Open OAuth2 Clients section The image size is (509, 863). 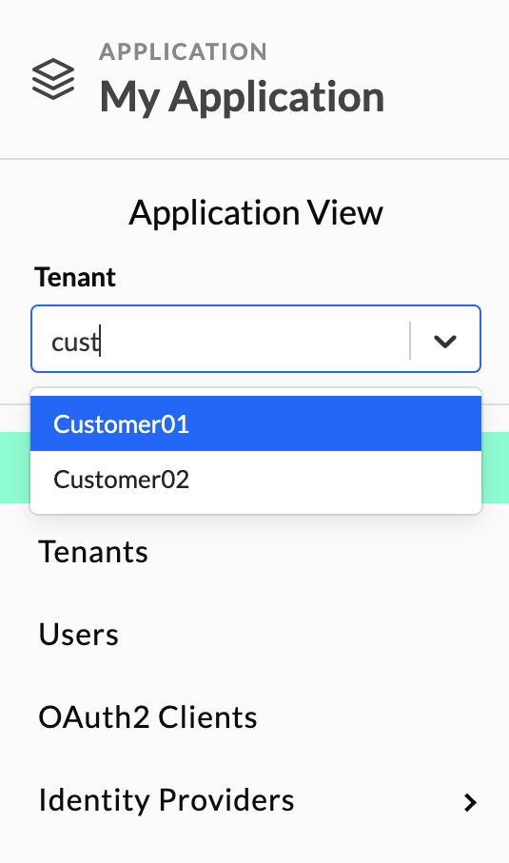[147, 717]
